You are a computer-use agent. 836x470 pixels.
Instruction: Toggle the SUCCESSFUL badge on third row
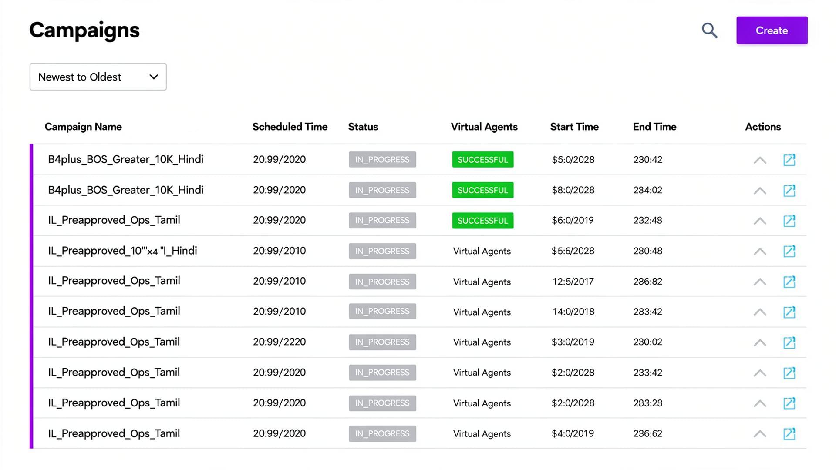click(x=482, y=220)
